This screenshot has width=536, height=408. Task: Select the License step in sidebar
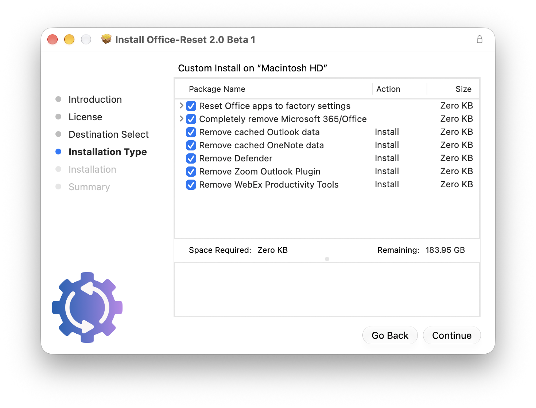(85, 117)
